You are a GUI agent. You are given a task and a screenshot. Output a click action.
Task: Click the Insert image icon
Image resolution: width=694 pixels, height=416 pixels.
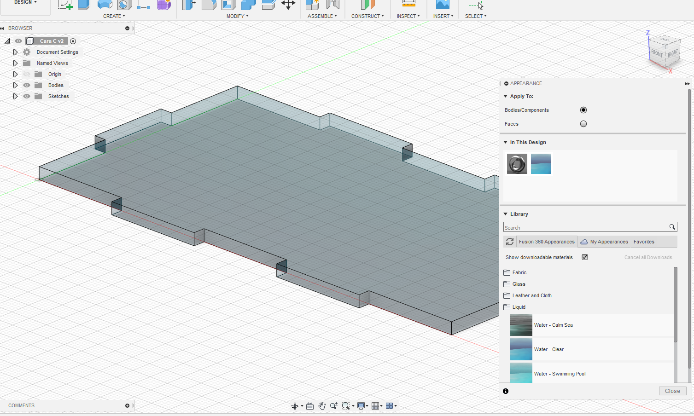pyautogui.click(x=443, y=5)
